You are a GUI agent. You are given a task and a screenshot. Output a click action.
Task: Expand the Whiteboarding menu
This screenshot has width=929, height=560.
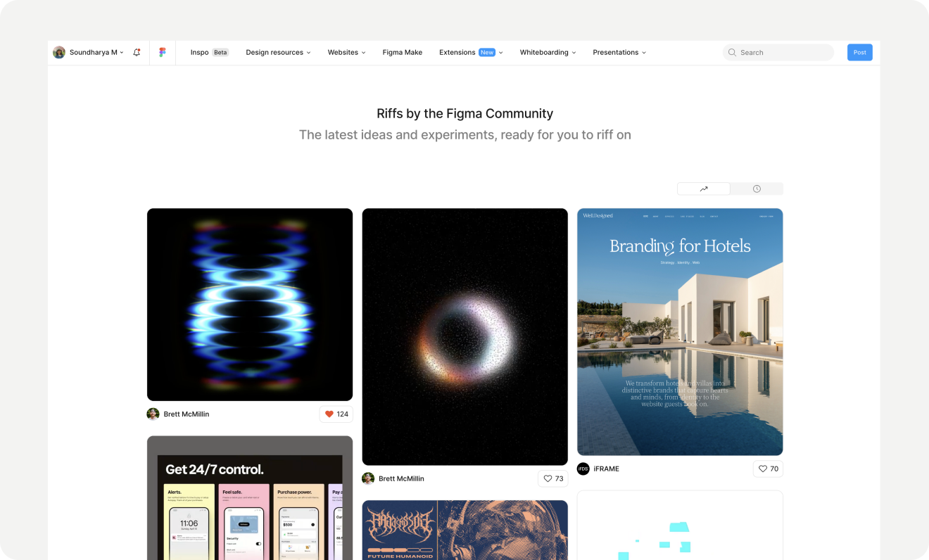coord(548,52)
